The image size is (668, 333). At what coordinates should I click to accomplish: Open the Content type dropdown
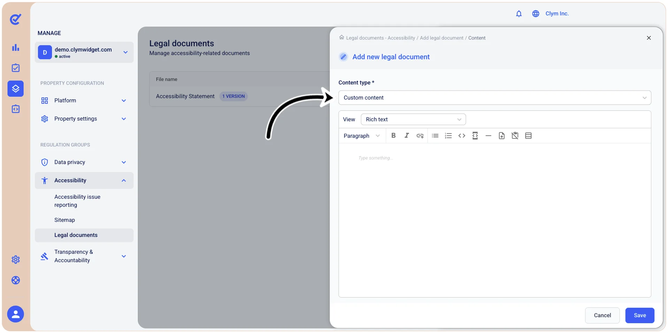(x=495, y=98)
